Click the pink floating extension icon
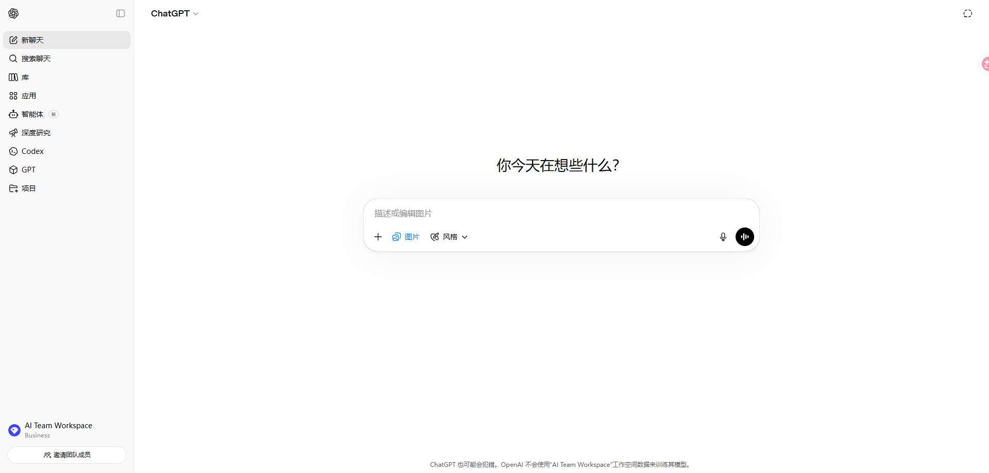 (x=985, y=64)
